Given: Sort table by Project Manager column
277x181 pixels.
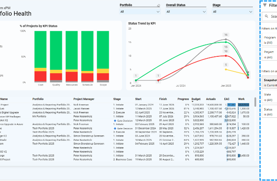Looking at the screenshot, I should 84,99.
